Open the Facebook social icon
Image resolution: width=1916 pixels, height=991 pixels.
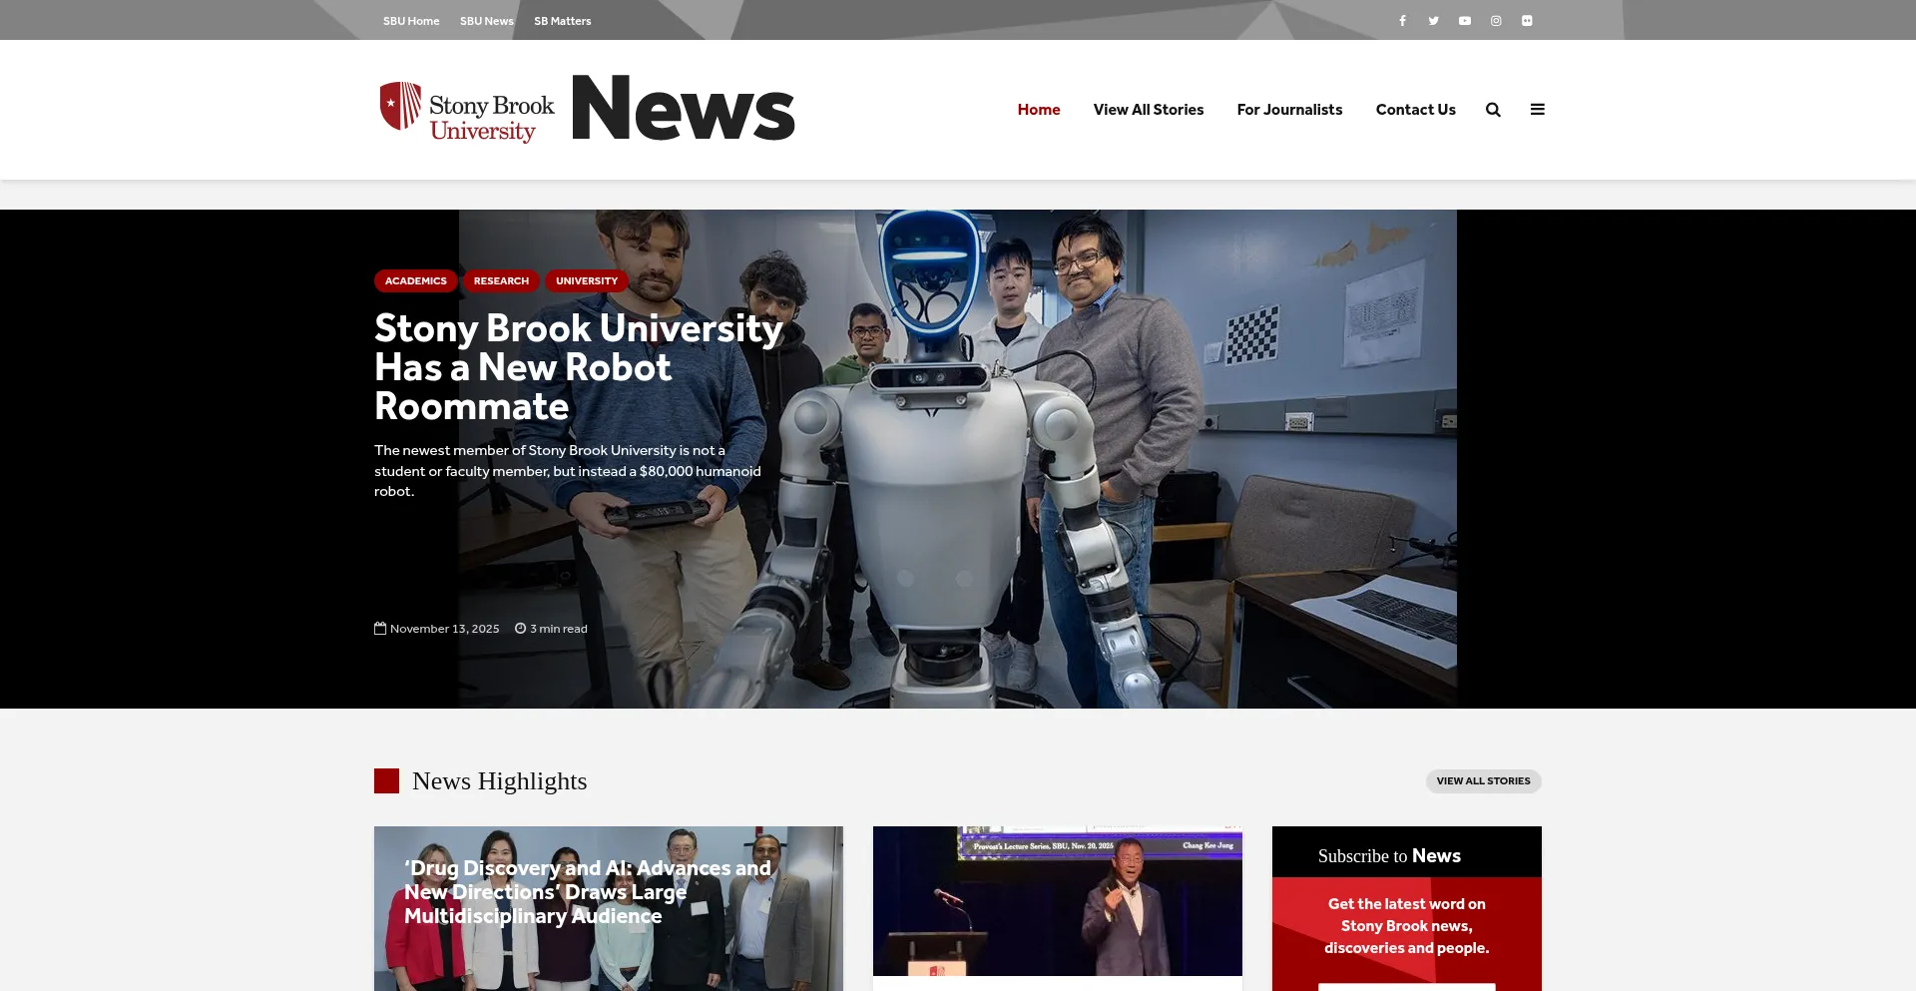tap(1402, 21)
